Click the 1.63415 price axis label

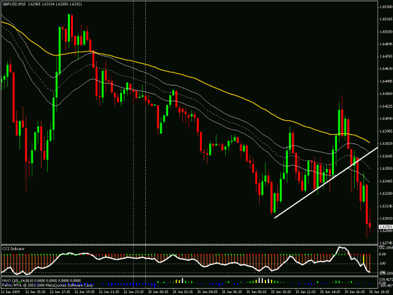pyautogui.click(x=386, y=181)
